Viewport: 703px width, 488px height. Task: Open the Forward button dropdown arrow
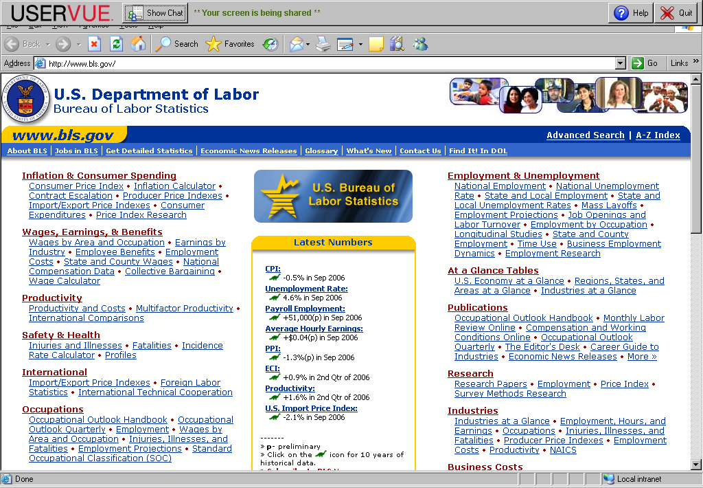click(x=78, y=44)
